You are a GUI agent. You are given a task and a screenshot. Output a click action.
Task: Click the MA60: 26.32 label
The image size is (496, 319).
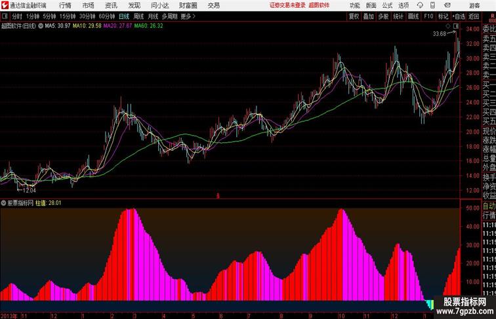tap(148, 26)
